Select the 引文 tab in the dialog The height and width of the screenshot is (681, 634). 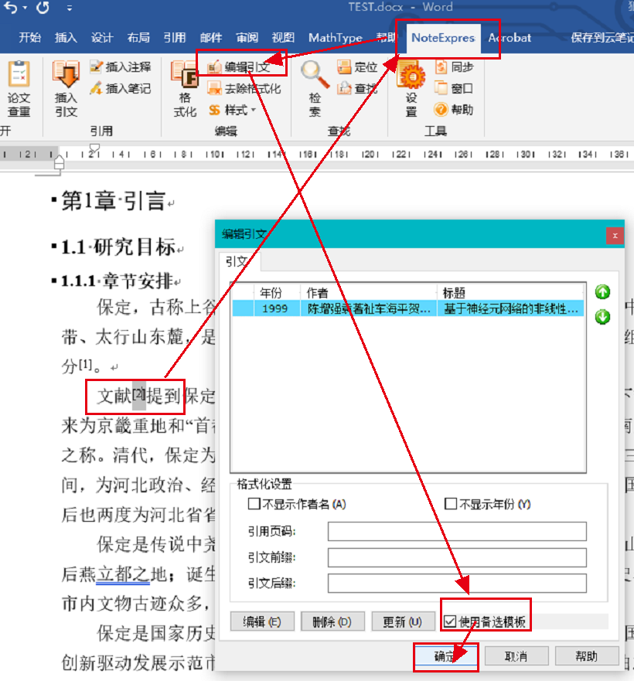pyautogui.click(x=237, y=261)
